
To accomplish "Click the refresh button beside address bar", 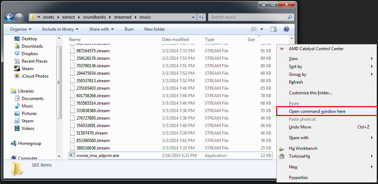I will pyautogui.click(x=201, y=17).
